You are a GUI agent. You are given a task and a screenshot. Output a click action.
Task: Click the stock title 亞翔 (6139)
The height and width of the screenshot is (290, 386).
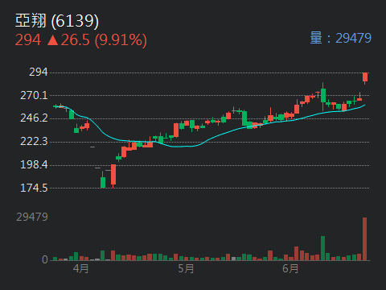(x=57, y=21)
